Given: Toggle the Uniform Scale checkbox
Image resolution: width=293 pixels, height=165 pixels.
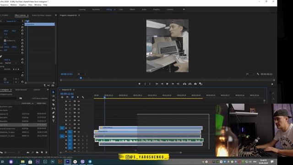Looking at the screenshot, I should click(5, 41).
